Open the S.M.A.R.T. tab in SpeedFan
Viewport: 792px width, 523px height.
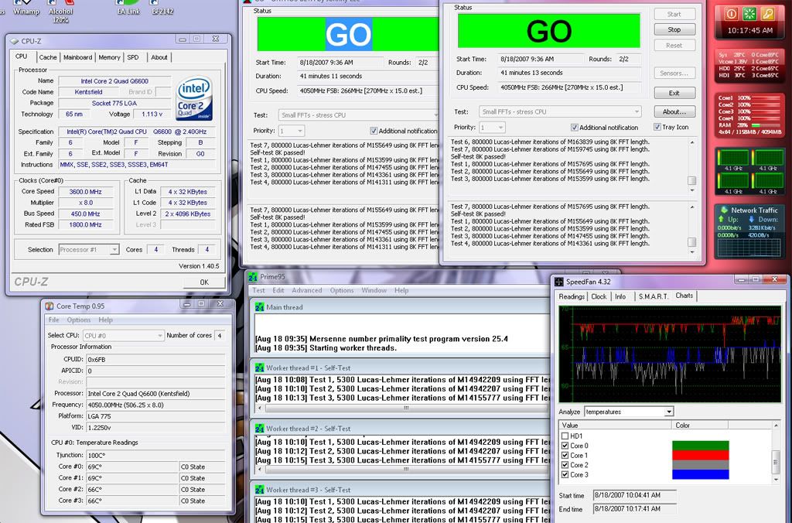coord(653,296)
